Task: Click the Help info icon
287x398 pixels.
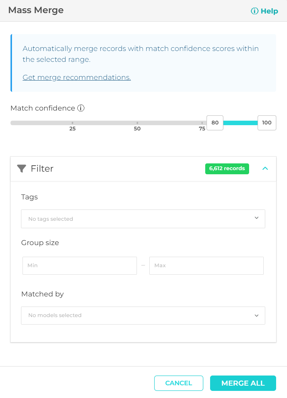Action: [x=254, y=11]
